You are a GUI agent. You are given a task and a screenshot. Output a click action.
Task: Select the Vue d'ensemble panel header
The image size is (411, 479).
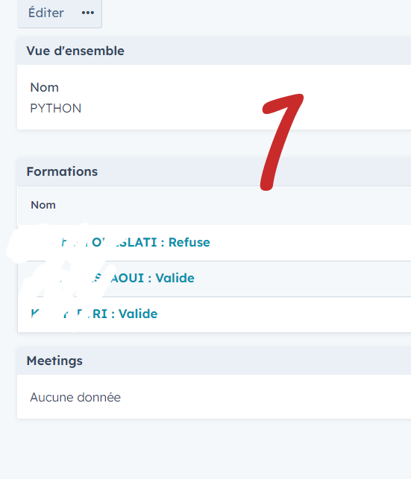214,51
